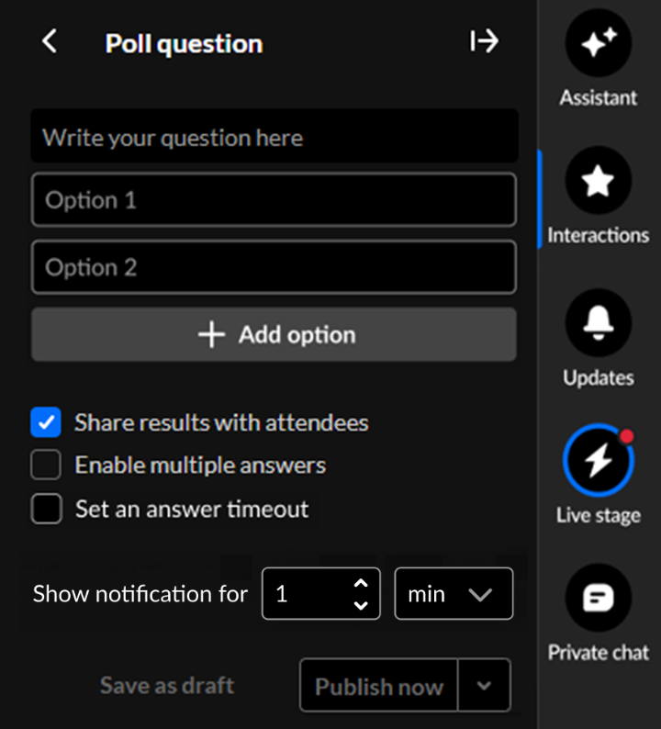Open the Live stage lightning icon

599,460
